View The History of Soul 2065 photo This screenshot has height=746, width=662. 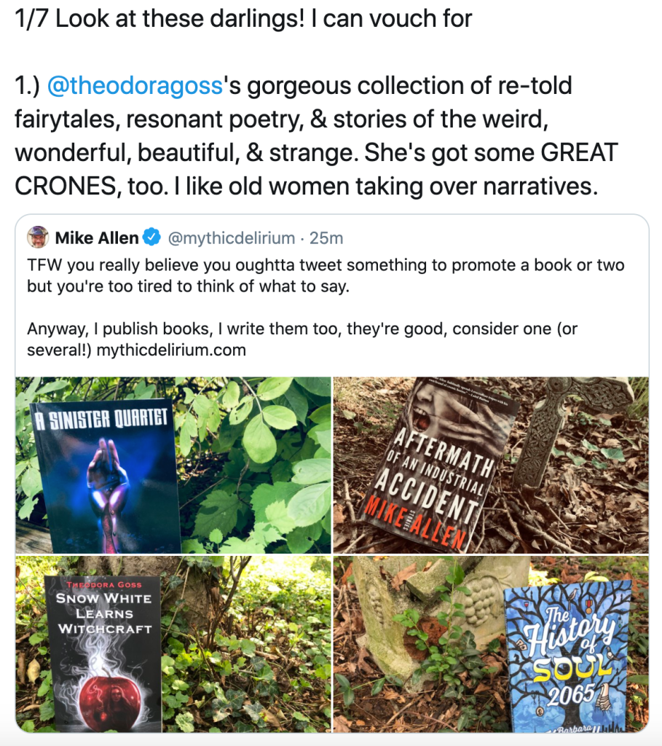[491, 644]
